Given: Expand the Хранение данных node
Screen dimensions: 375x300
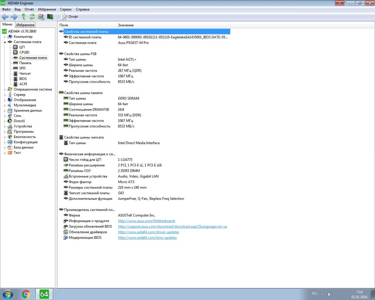Looking at the screenshot, I should [5, 111].
